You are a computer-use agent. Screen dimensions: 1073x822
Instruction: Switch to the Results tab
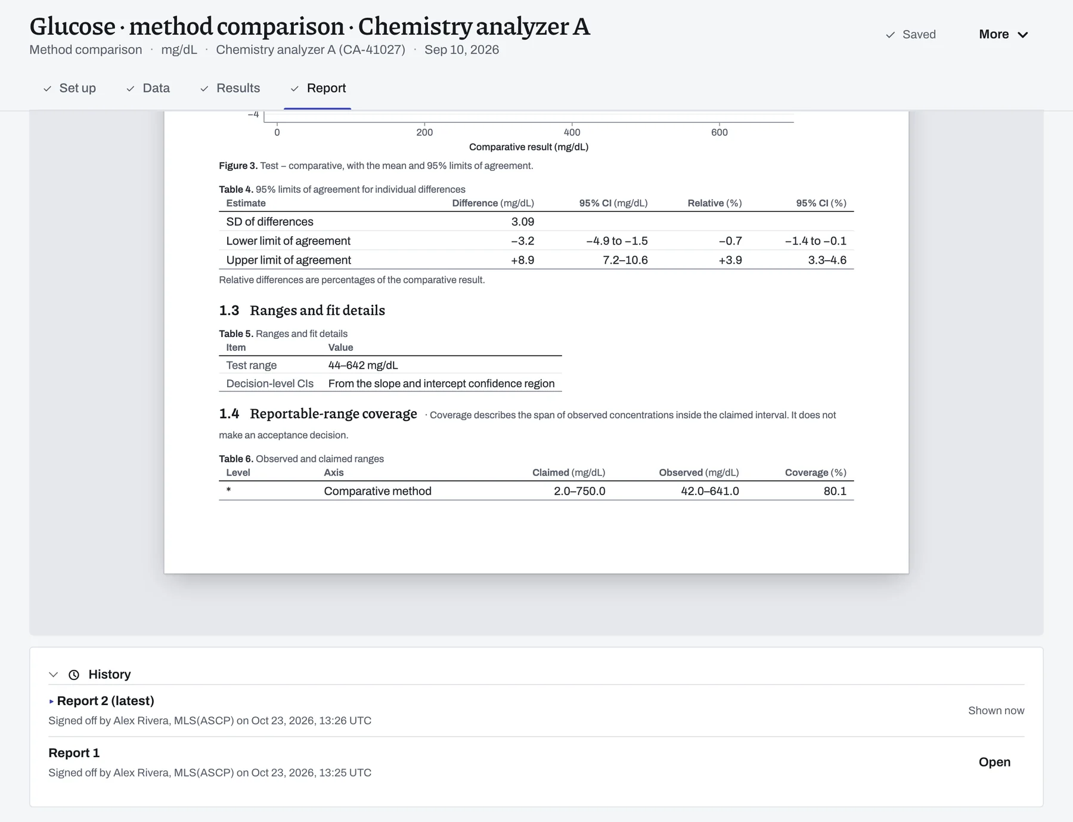[x=230, y=88]
